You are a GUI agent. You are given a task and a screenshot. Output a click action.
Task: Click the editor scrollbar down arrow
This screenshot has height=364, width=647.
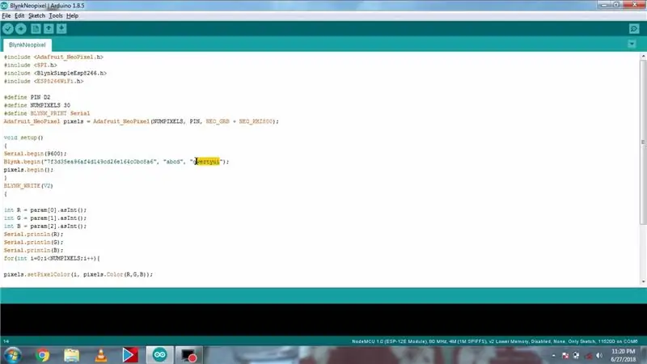tap(643, 281)
